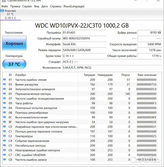Click the Хорошо health status button

[14, 43]
